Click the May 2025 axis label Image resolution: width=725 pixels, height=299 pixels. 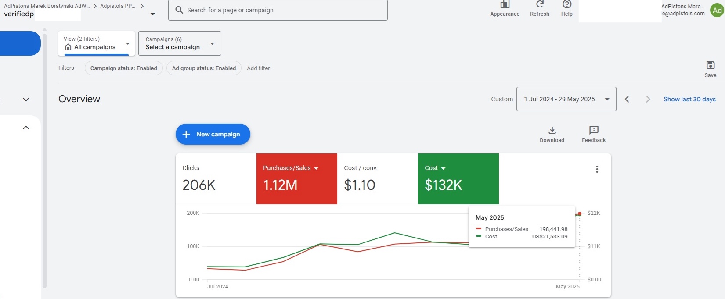pyautogui.click(x=567, y=287)
